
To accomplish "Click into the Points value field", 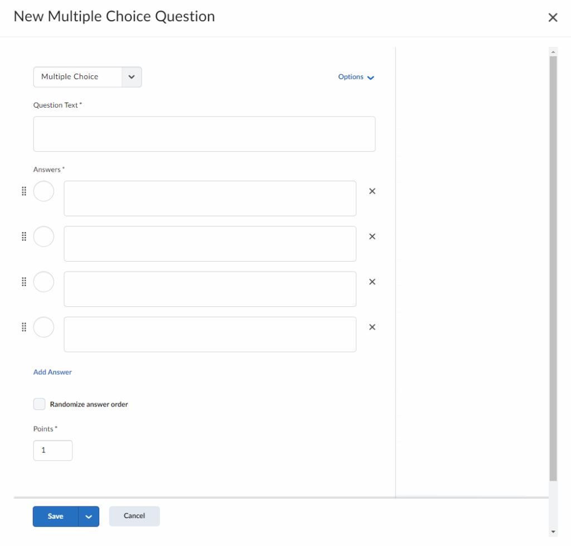I will click(x=53, y=450).
